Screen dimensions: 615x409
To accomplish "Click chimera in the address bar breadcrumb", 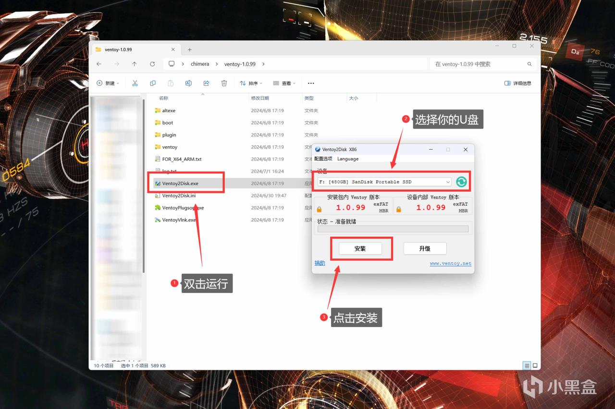I will coord(200,64).
